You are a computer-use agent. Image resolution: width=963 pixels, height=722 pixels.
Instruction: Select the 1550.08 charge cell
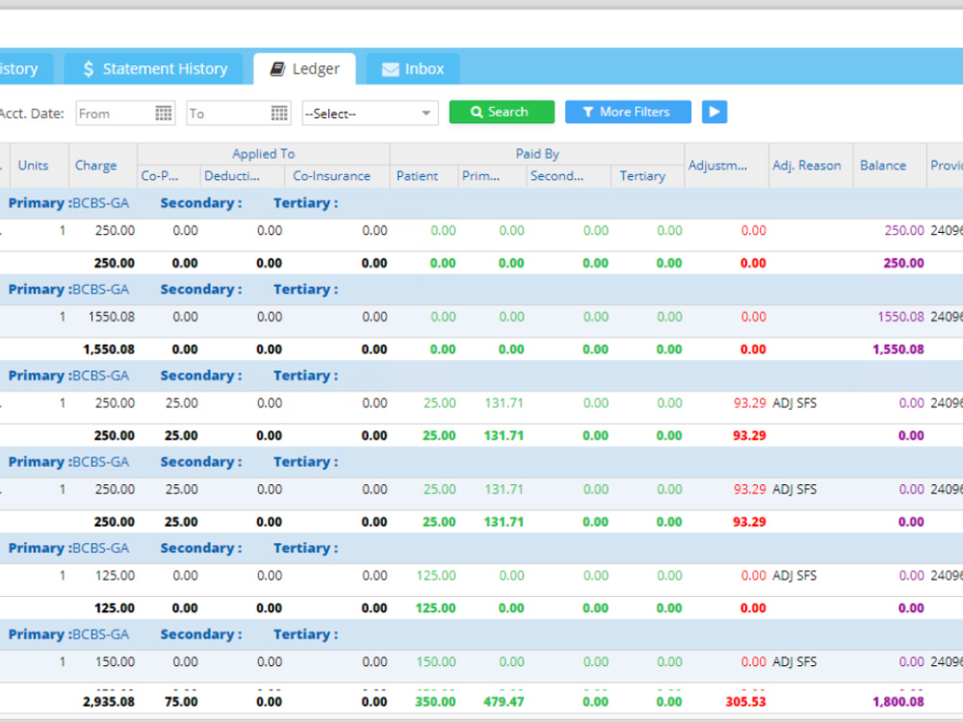click(111, 317)
